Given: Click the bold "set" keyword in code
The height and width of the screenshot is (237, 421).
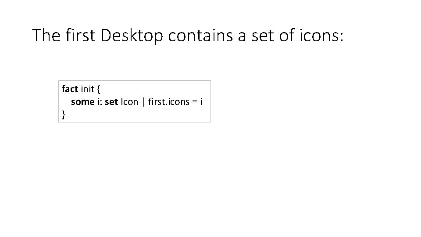Looking at the screenshot, I should point(111,102).
